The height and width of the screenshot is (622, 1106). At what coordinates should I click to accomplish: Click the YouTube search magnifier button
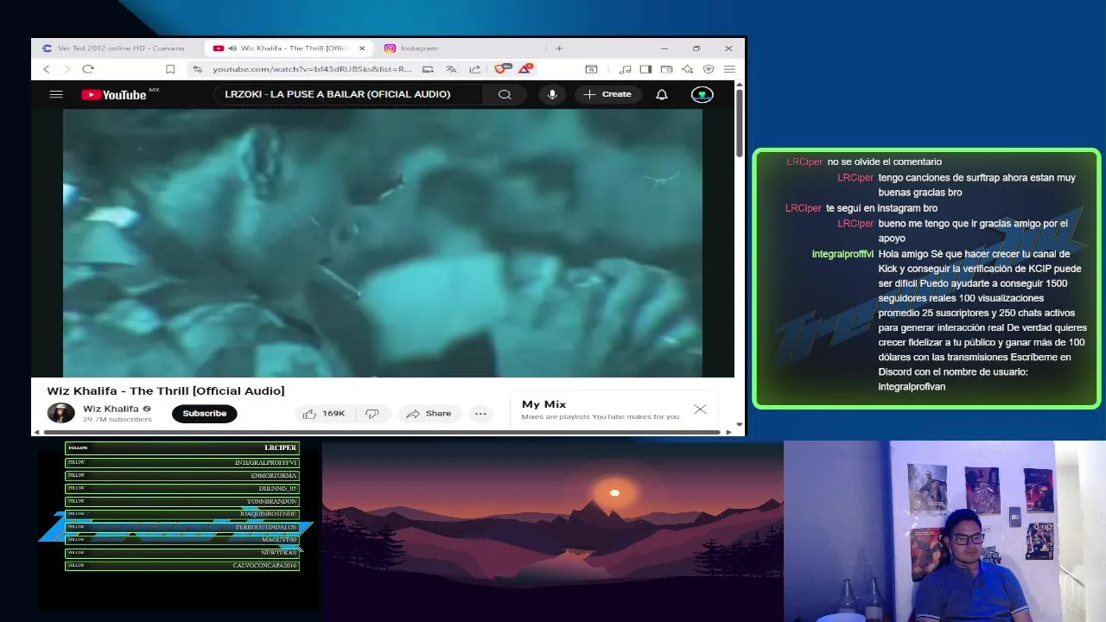505,94
